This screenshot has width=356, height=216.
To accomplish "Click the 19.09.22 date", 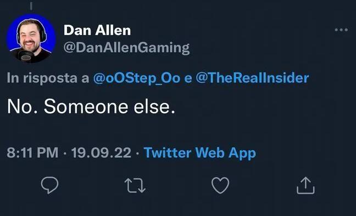I will point(101,152).
